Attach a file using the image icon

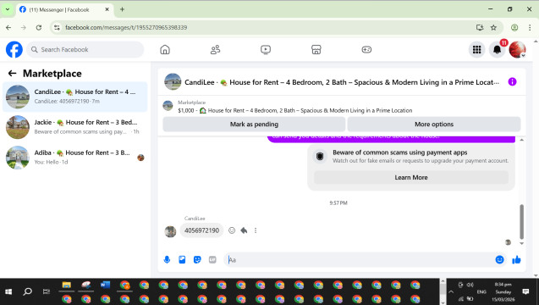tap(182, 259)
